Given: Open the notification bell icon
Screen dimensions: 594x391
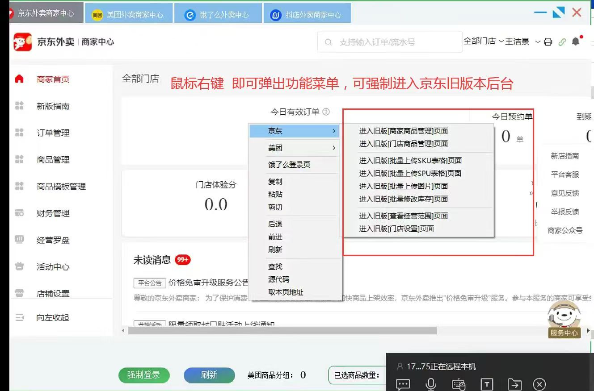Looking at the screenshot, I should [576, 42].
